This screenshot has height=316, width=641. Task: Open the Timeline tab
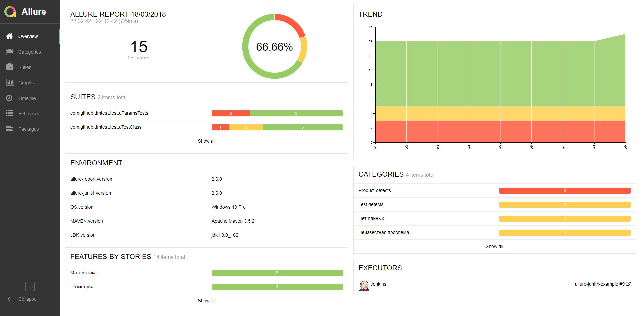pyautogui.click(x=30, y=98)
